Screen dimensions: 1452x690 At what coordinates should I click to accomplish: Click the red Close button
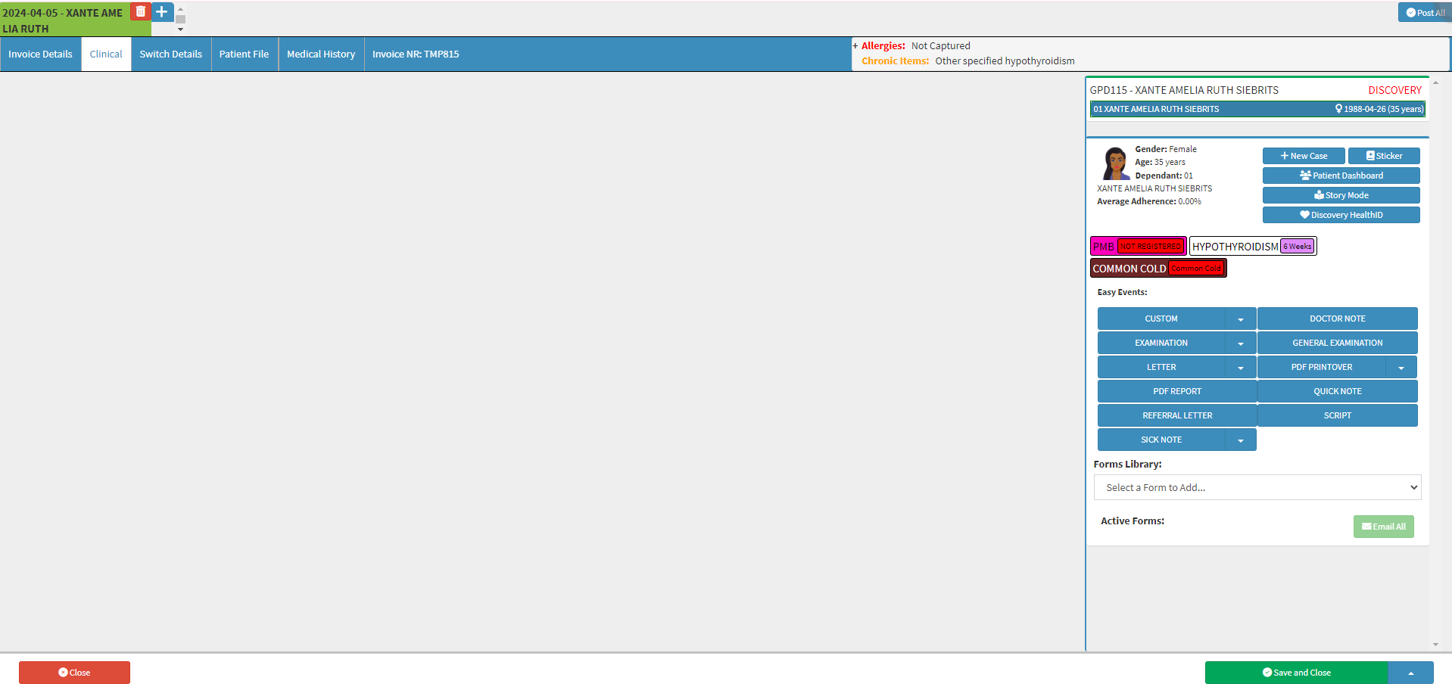pyautogui.click(x=74, y=673)
